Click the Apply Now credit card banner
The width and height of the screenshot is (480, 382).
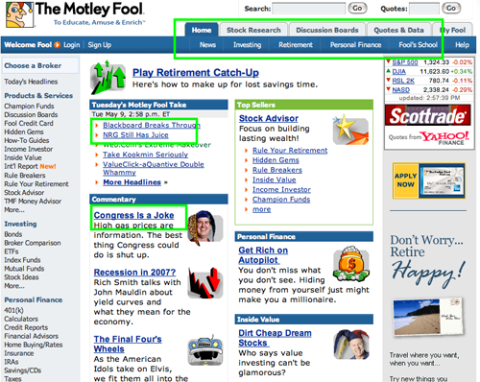[429, 180]
